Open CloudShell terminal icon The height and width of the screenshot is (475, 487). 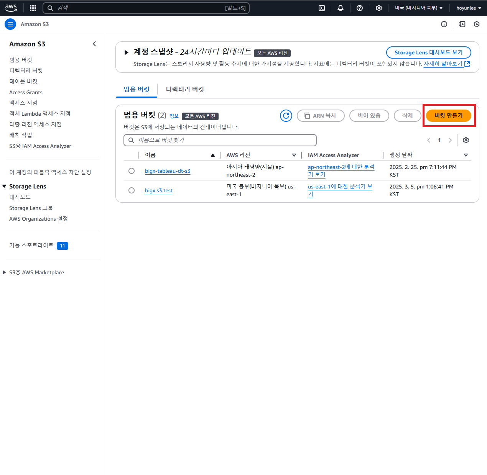[322, 8]
